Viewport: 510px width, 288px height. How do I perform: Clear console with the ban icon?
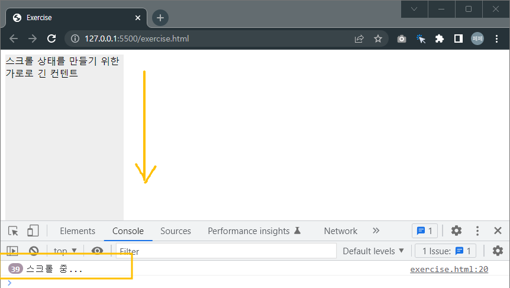point(34,251)
